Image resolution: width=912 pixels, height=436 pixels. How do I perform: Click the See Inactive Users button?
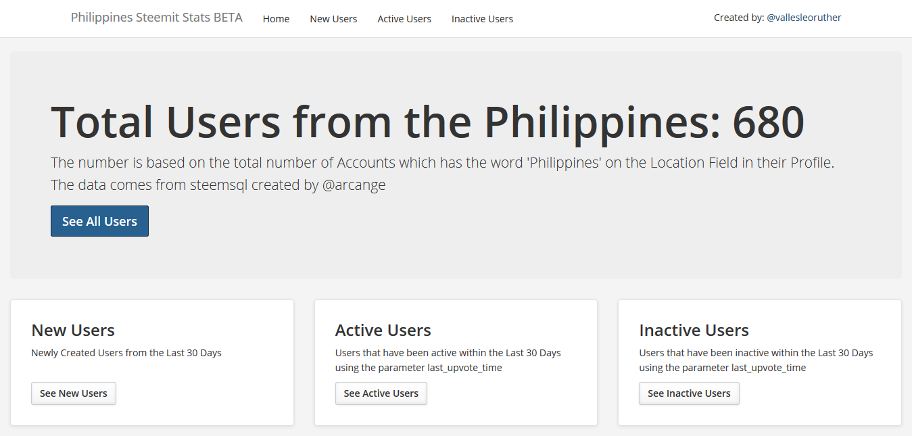689,393
